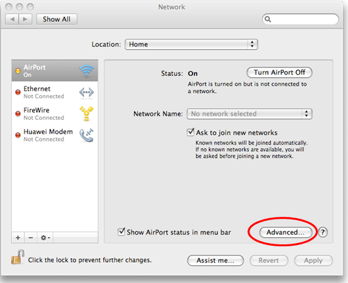Go back with the left arrow button
The image size is (348, 283).
click(12, 19)
